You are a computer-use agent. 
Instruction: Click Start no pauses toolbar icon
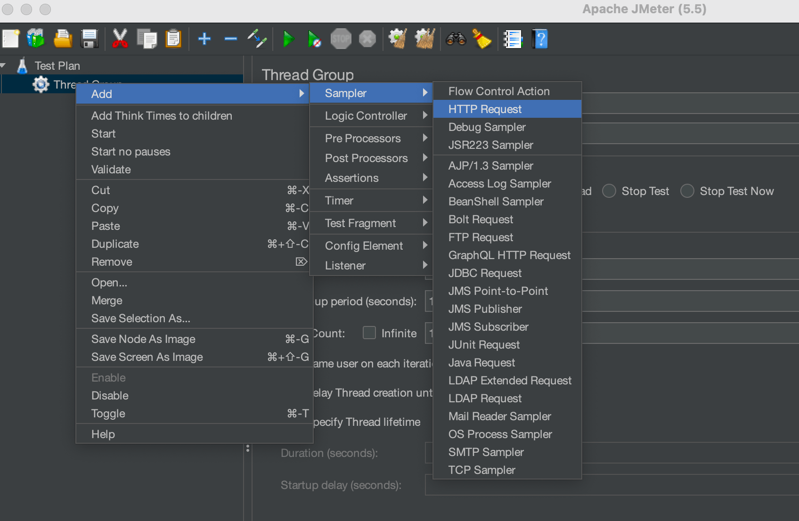314,39
